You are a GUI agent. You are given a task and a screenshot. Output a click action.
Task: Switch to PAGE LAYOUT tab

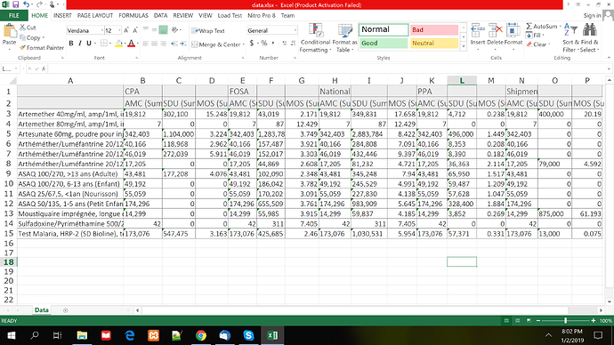(95, 16)
